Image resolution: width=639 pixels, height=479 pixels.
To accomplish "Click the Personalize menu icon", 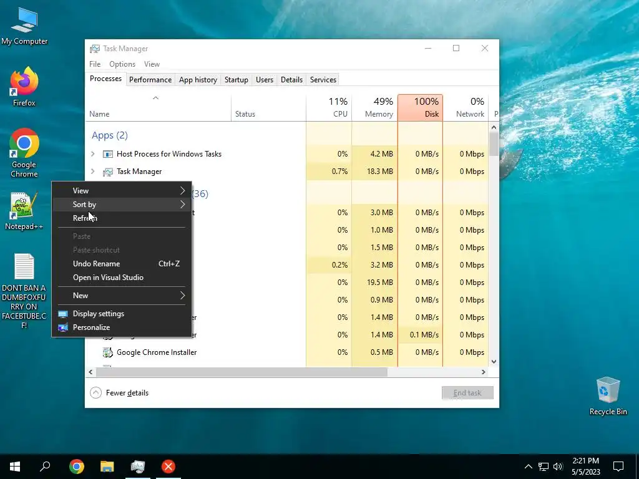I will pyautogui.click(x=63, y=327).
